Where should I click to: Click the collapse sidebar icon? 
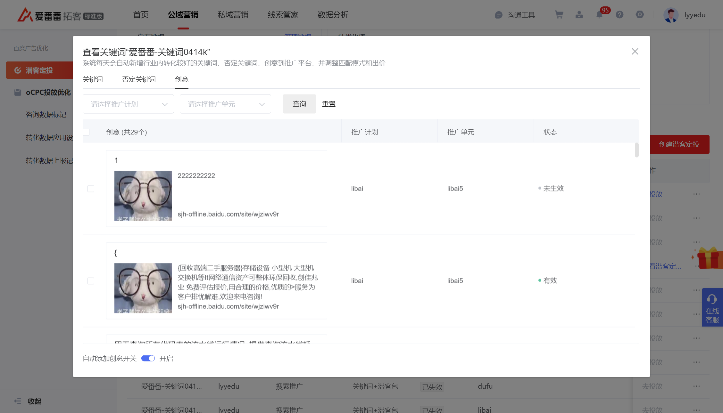coord(18,401)
